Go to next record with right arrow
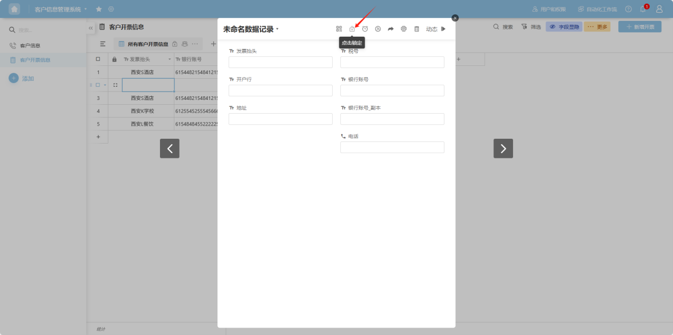The image size is (673, 335). coord(503,148)
